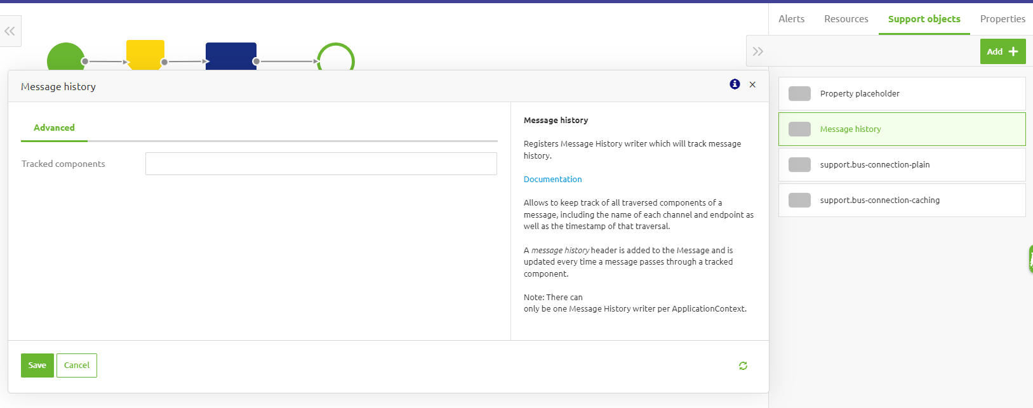Expand the right sidebar using double arrow
Image resolution: width=1033 pixels, height=408 pixels.
[757, 51]
